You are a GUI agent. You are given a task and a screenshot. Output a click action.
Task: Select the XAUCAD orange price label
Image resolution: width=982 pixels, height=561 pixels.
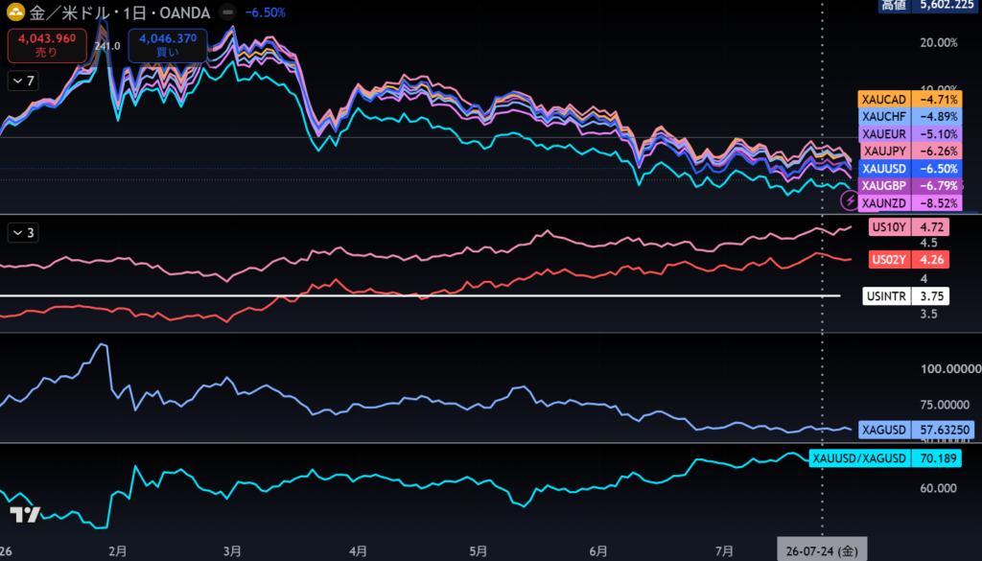click(x=910, y=100)
